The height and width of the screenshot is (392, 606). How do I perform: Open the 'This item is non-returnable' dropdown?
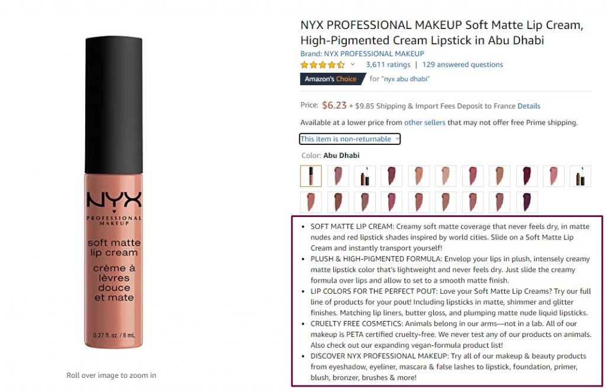click(350, 139)
